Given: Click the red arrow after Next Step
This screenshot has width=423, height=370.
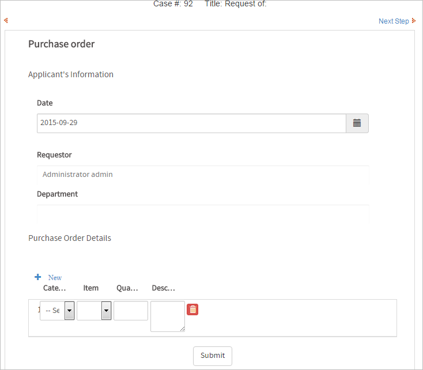Looking at the screenshot, I should pyautogui.click(x=414, y=21).
